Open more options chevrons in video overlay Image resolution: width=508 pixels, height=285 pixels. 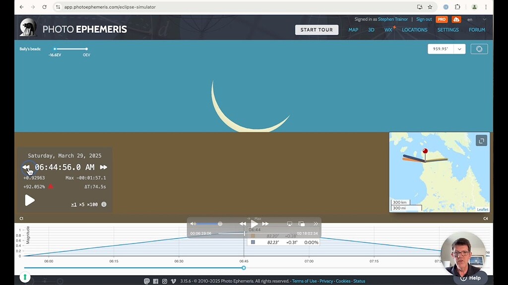pyautogui.click(x=316, y=224)
